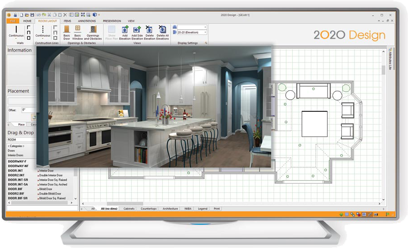Open the Openings and Obstacles tool
Viewport: 408px width, 248px height.
pyautogui.click(x=93, y=32)
